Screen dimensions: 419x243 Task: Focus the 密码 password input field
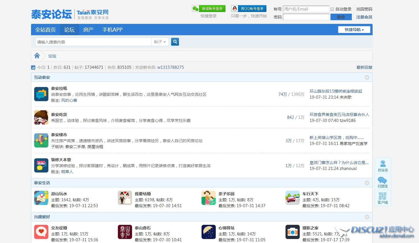[x=306, y=17]
